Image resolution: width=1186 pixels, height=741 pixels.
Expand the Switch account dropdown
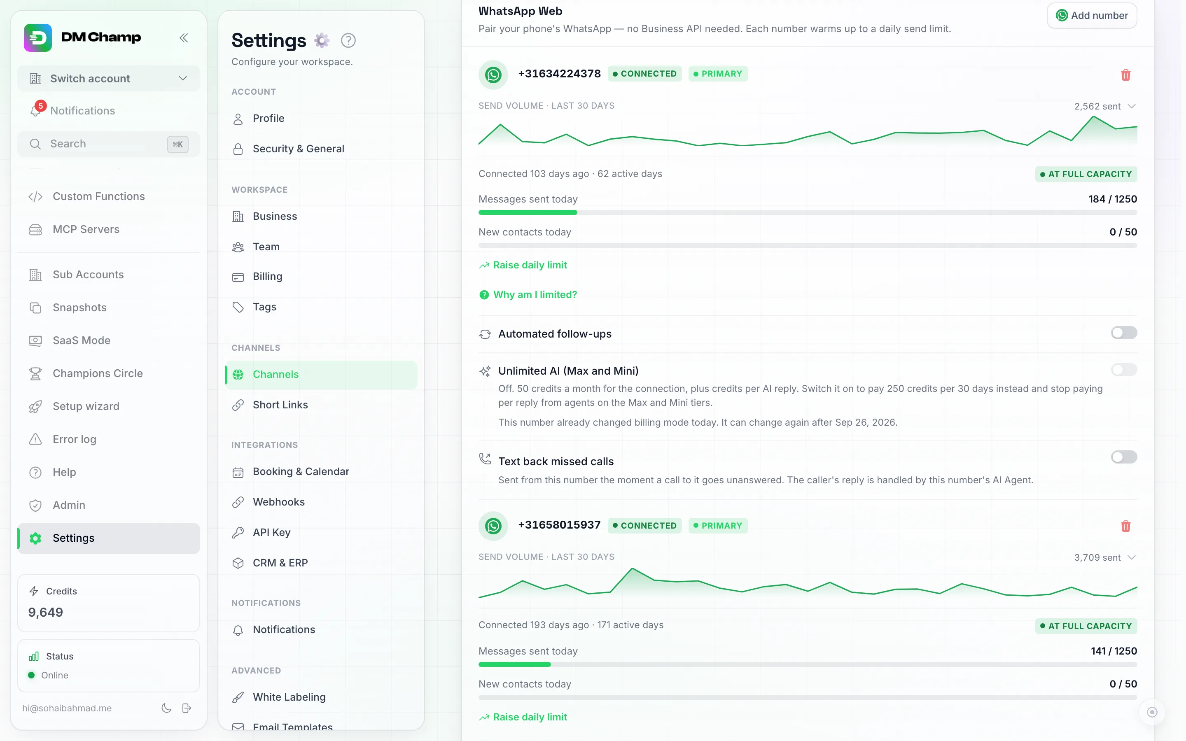pyautogui.click(x=109, y=78)
